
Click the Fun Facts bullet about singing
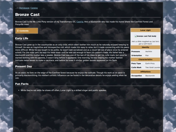coord(64,90)
